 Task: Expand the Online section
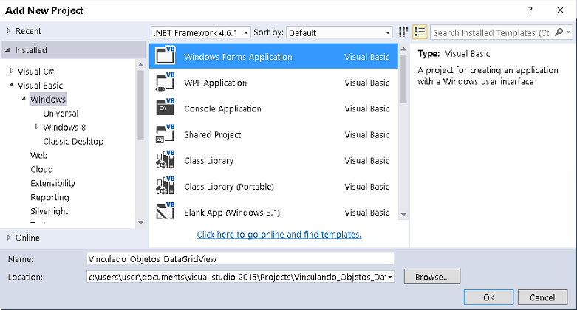point(8,238)
